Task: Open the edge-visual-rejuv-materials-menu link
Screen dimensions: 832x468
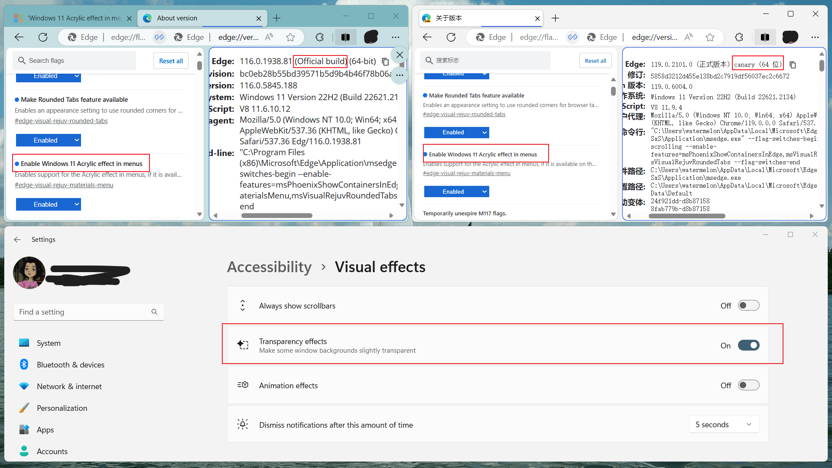Action: [x=63, y=185]
